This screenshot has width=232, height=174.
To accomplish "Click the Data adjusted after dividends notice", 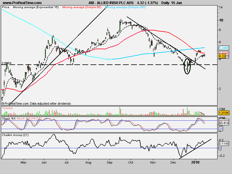I will (x=50, y=104).
